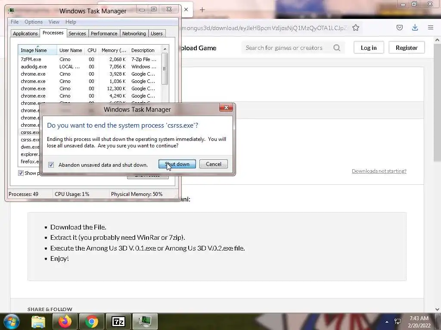441x330 pixels.
Task: Click the Firefox page vertical scrollbar thumb
Action: click(x=437, y=102)
